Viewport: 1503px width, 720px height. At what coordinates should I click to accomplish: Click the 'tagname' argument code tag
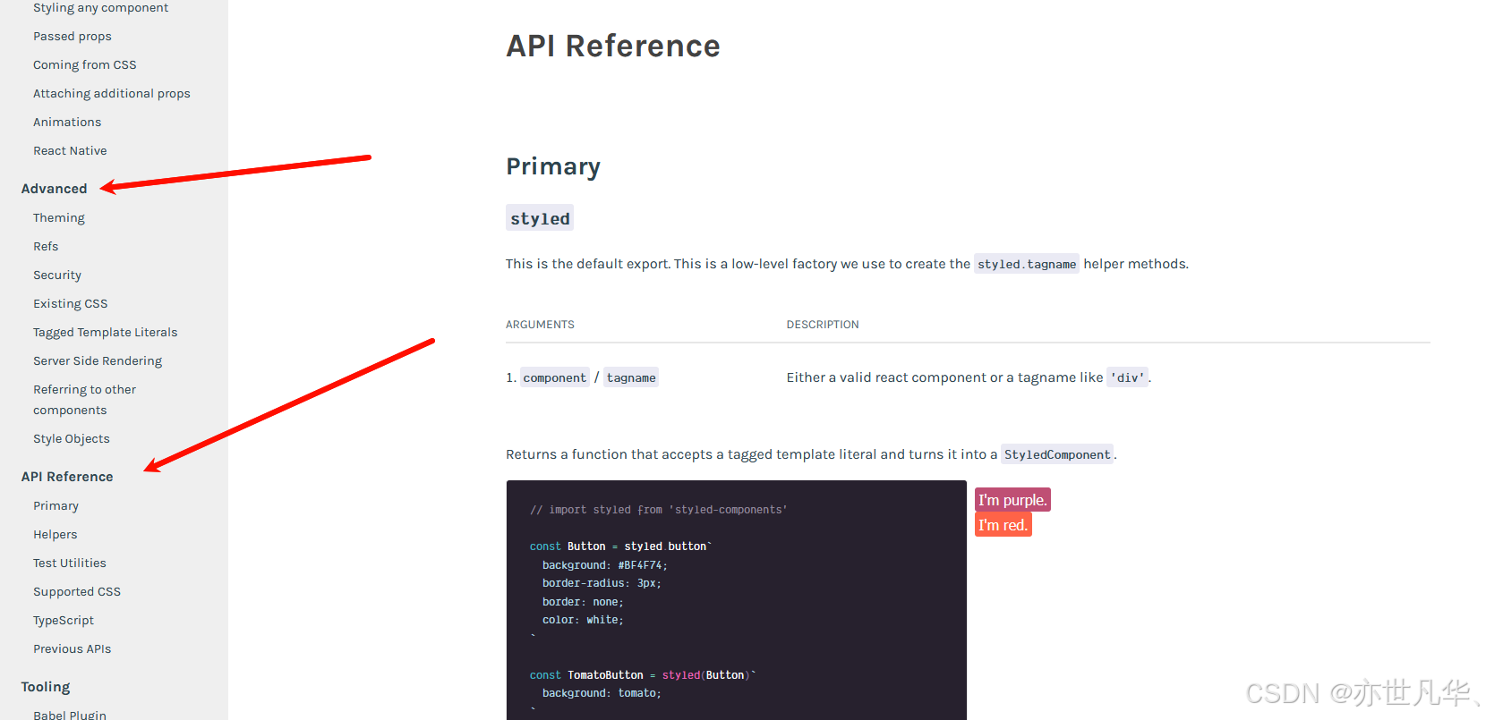point(631,377)
